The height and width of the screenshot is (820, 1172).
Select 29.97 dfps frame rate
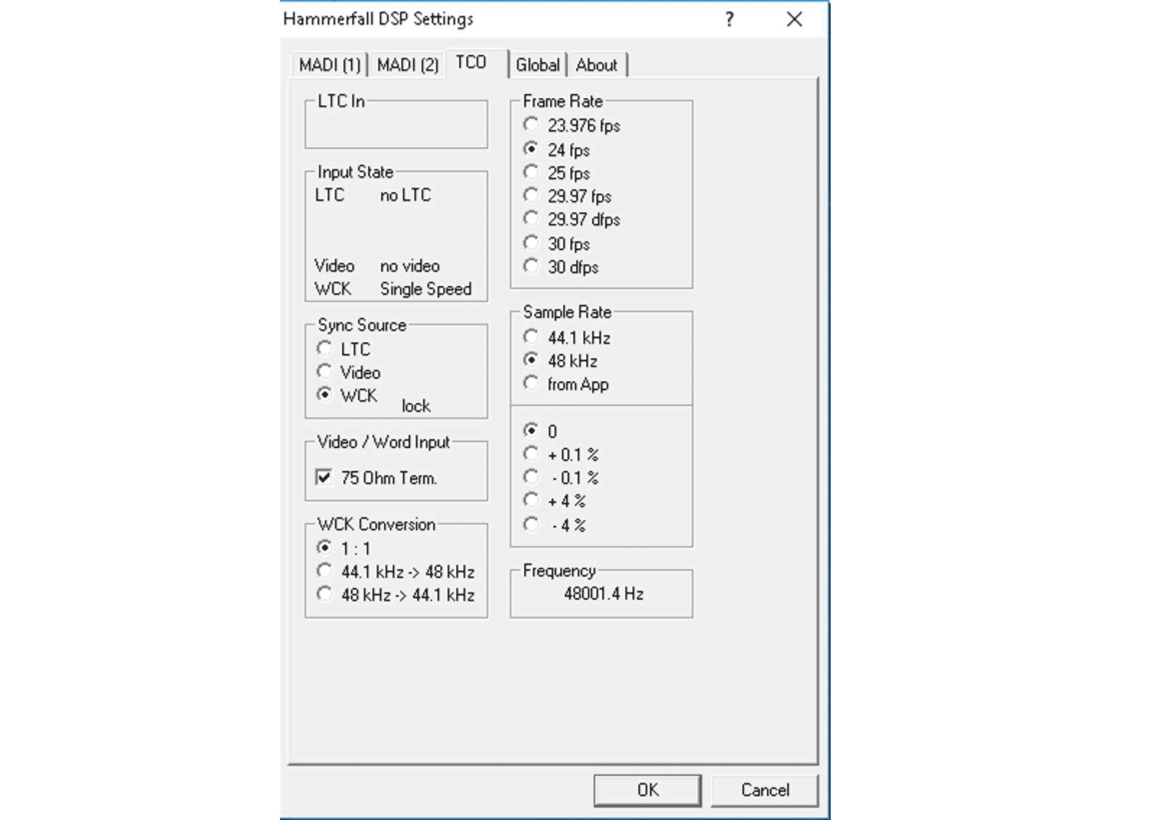click(x=532, y=219)
